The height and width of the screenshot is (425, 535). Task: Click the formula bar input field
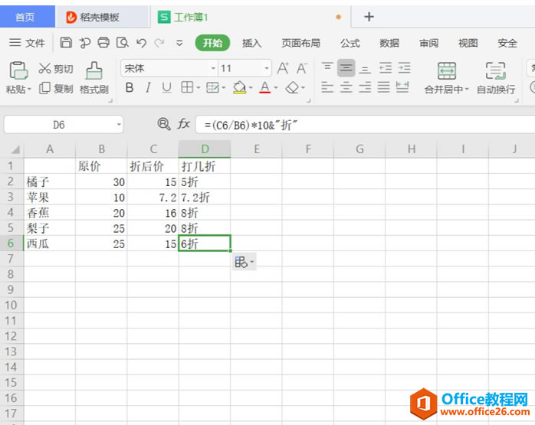365,125
